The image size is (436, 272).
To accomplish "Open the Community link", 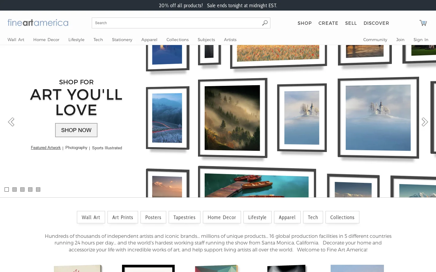I will (x=375, y=40).
